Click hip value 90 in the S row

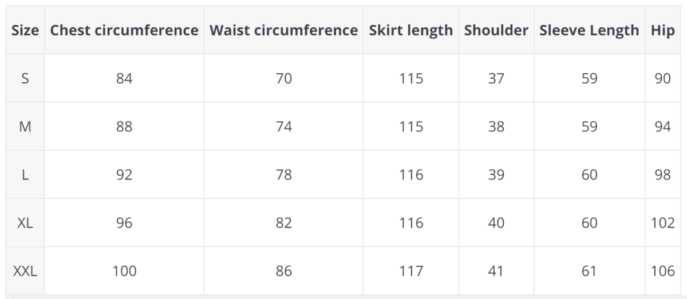coord(662,78)
